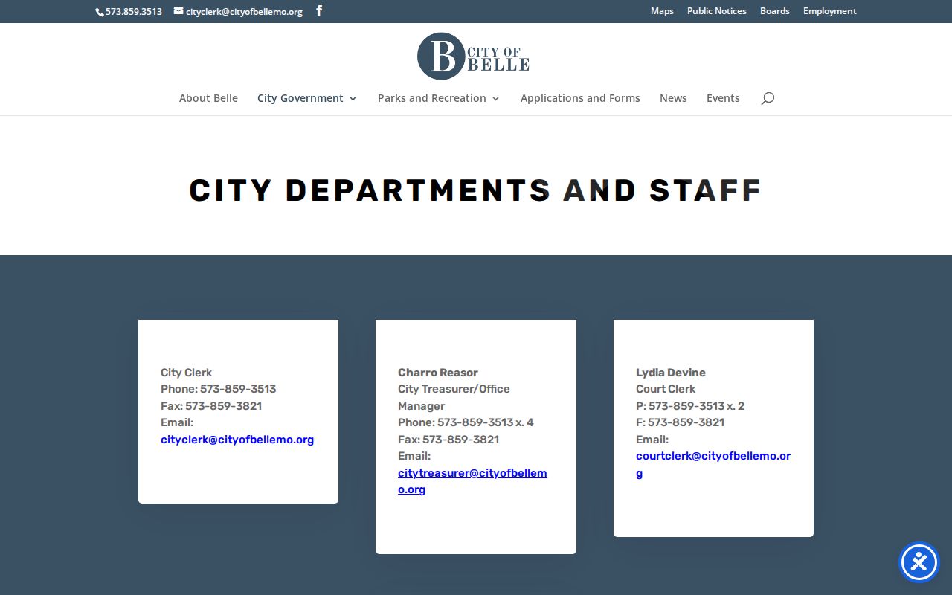Screen dimensions: 952x595
Task: Click the phone icon beside 573.859.3513
Action: pyautogui.click(x=100, y=12)
